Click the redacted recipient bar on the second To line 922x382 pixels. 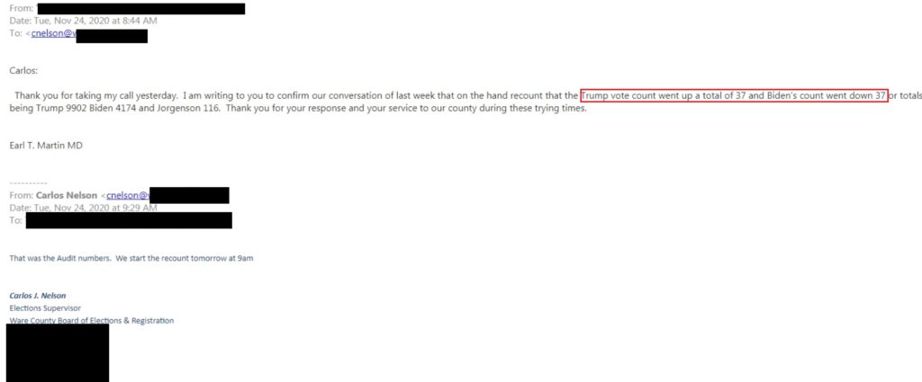[129, 220]
